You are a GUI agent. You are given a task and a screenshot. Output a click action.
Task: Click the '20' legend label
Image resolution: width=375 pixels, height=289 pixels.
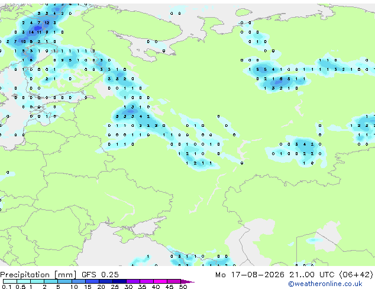coord(101,287)
